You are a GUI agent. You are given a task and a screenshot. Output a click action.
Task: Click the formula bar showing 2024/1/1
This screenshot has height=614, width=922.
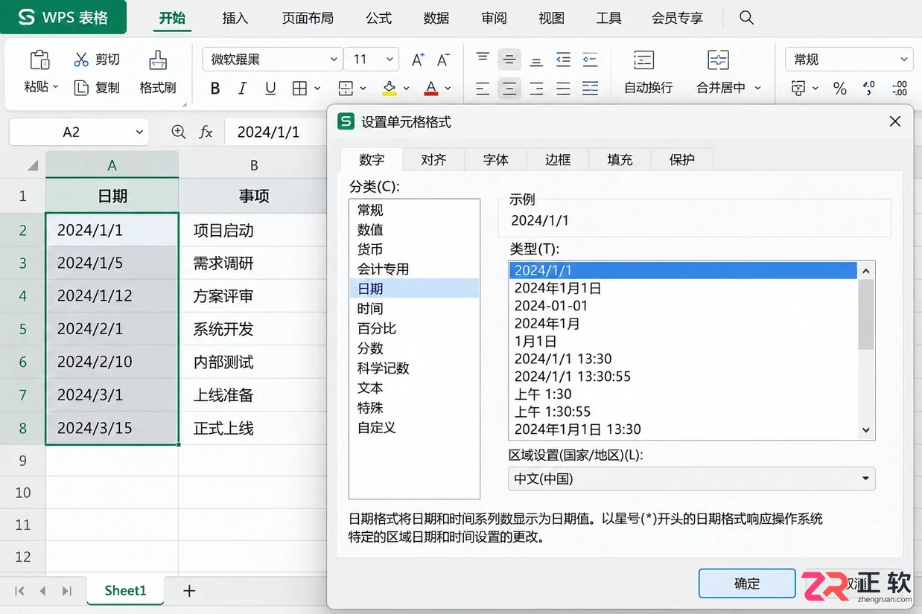[x=276, y=132]
